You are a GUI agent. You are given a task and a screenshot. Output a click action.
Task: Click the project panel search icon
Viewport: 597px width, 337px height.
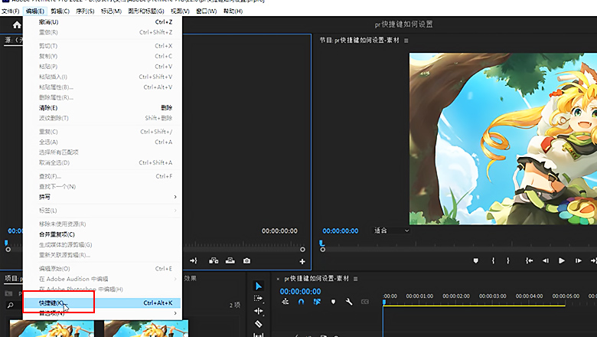(10, 306)
